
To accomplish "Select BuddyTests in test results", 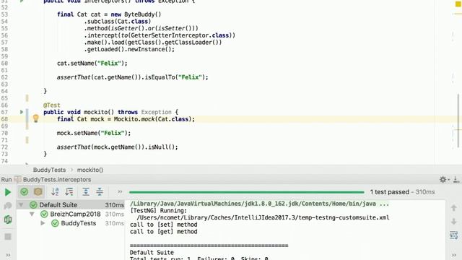I will pyautogui.click(x=79, y=223).
